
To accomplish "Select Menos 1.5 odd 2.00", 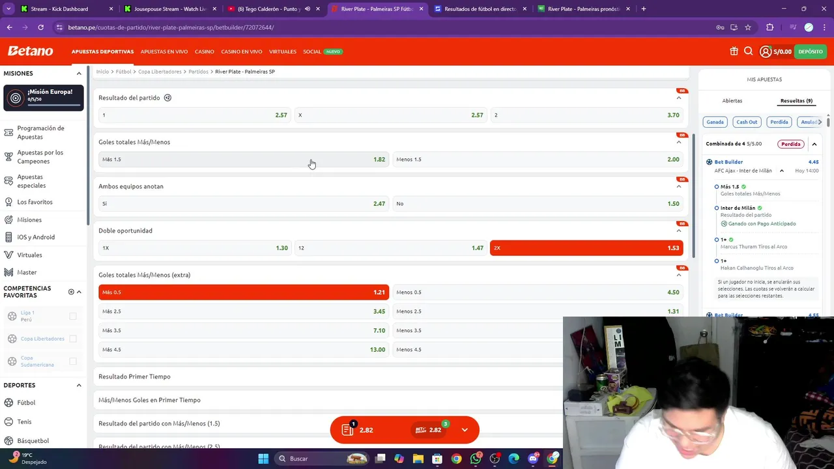I will (538, 159).
